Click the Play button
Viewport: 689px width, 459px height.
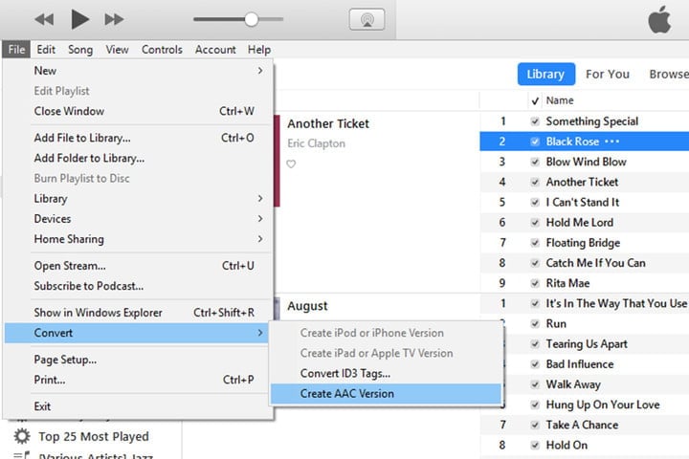pyautogui.click(x=79, y=19)
